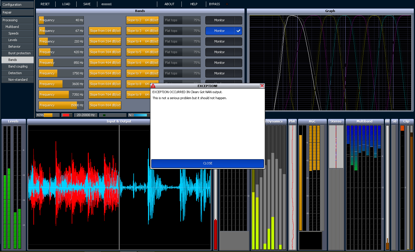Screen dimensions: 415x252
Task: Enable Monitor toggle for the 850 Hz band
Action: pyautogui.click(x=224, y=63)
